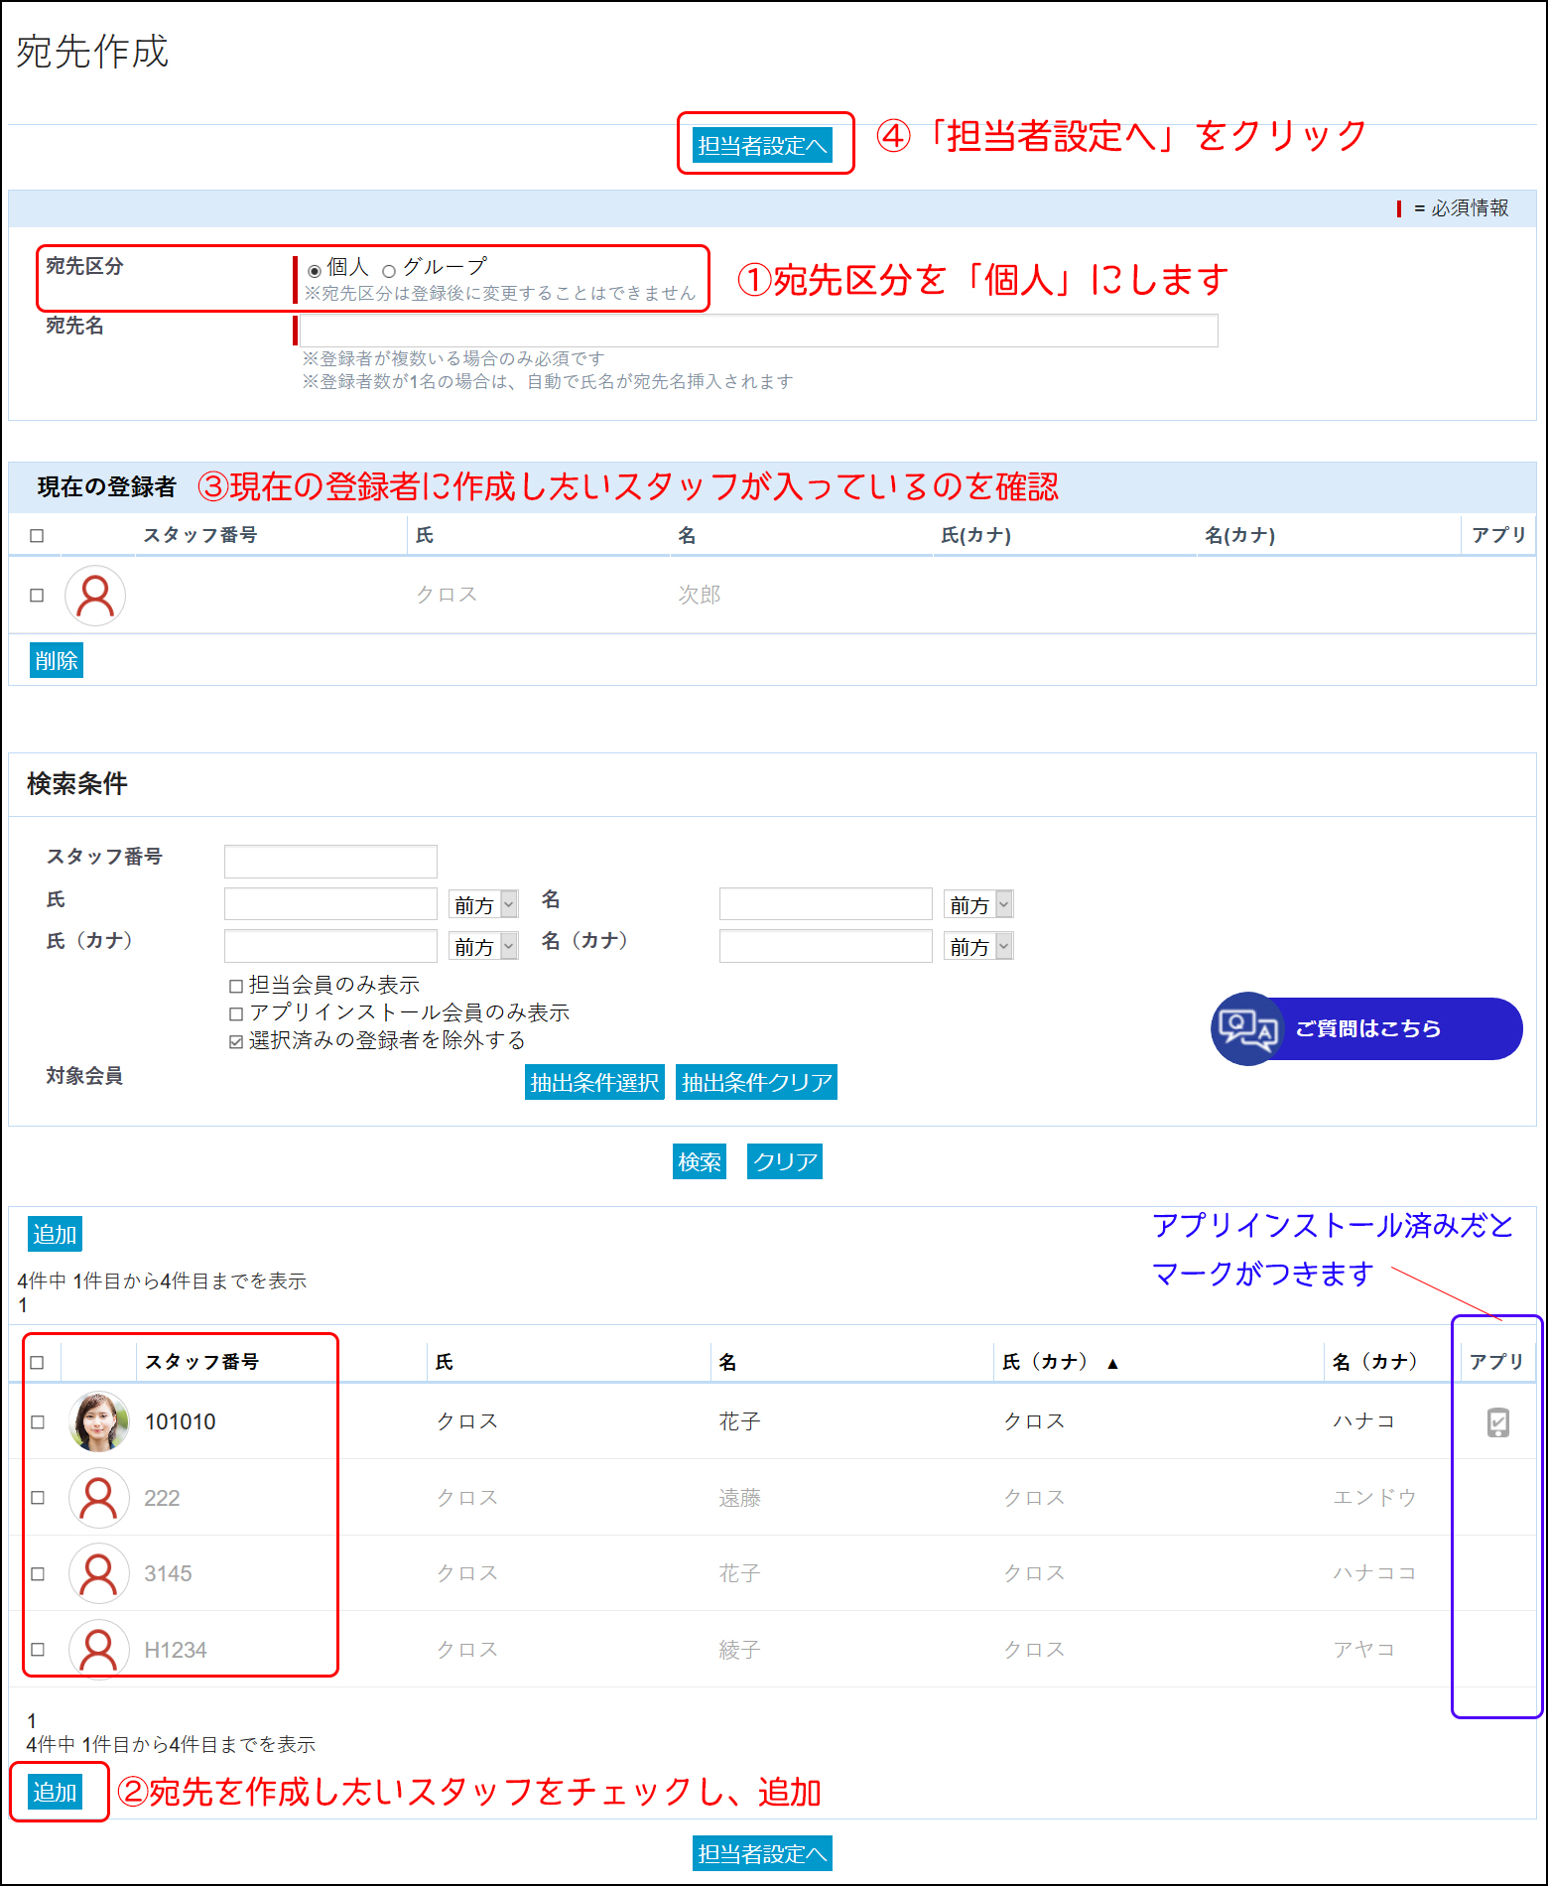This screenshot has height=1886, width=1548.
Task: Click 次郎 in the current registrants table
Action: tap(700, 595)
